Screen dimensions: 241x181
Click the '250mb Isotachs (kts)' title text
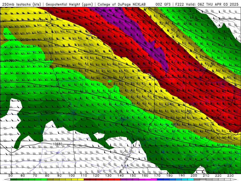click(x=21, y=4)
